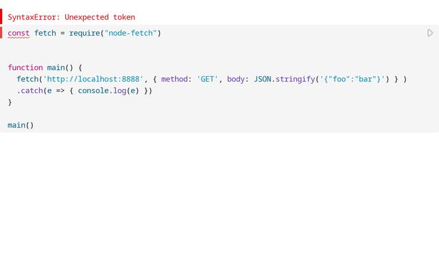Place cursor in the '{"foo":"bar"}' string

352,79
